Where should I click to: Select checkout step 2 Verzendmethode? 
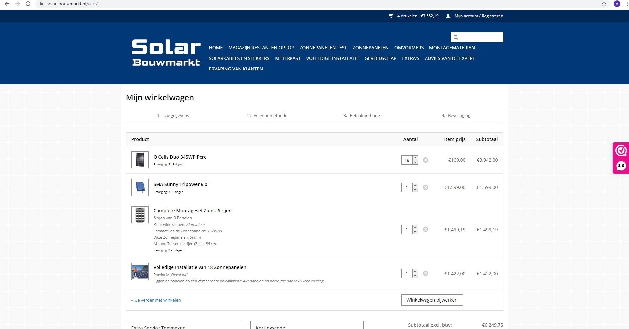[x=267, y=116]
